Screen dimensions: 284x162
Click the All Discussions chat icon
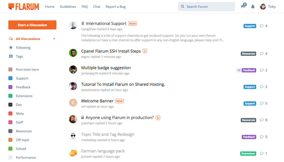coord(11,39)
